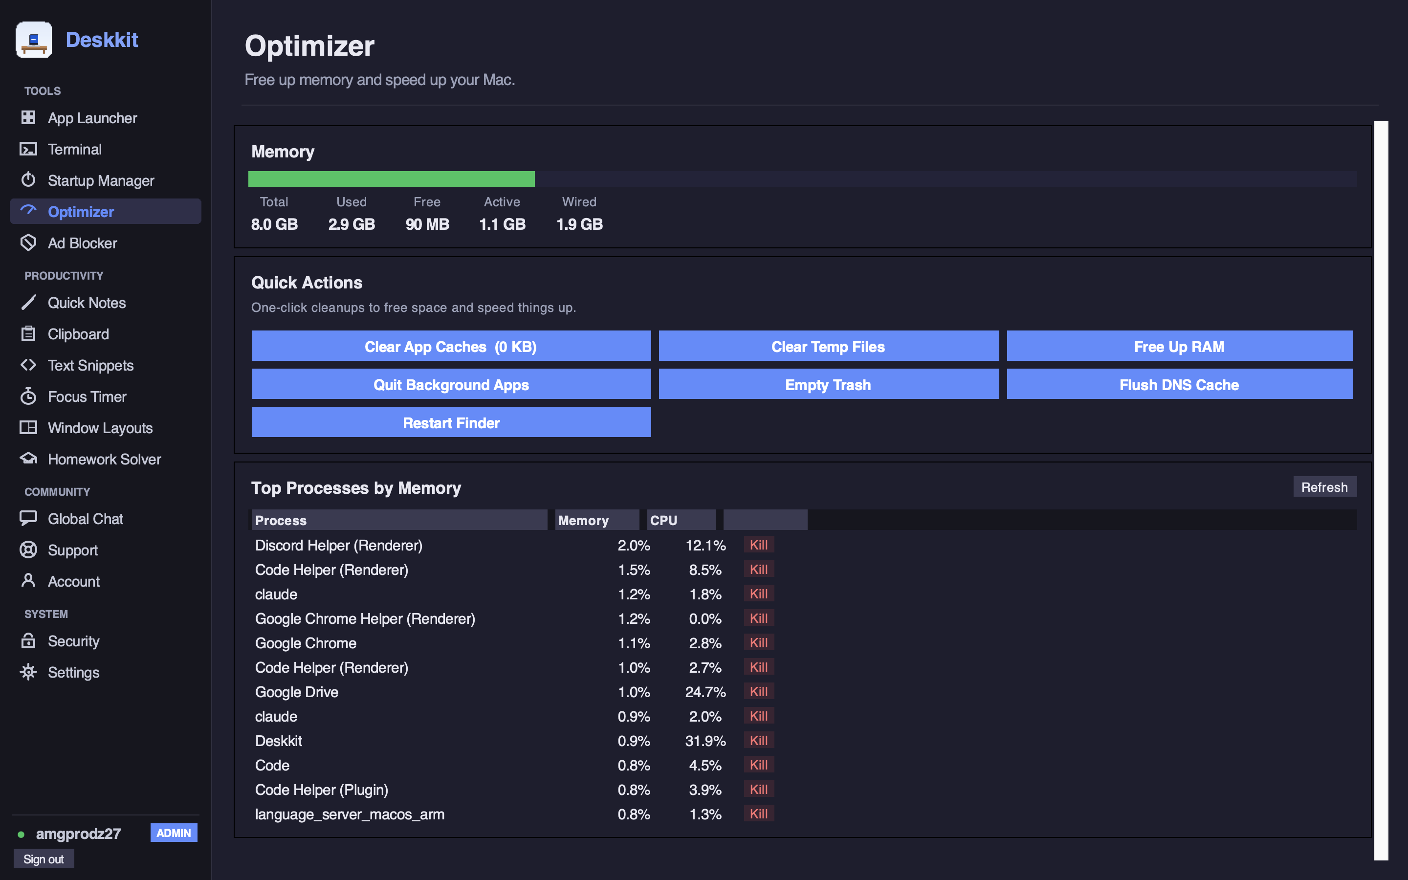Kill the Code Helper (Plugin) process
The width and height of the screenshot is (1408, 880).
(758, 789)
